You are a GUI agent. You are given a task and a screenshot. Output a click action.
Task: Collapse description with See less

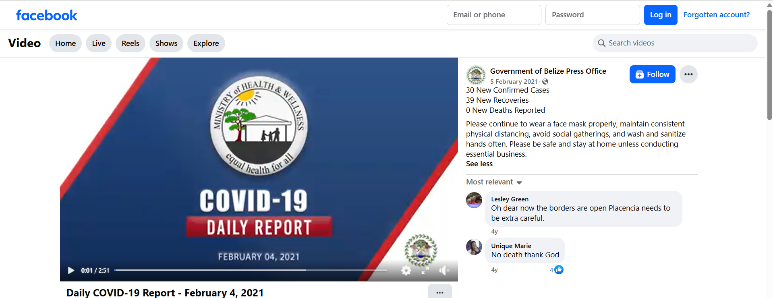click(x=479, y=164)
